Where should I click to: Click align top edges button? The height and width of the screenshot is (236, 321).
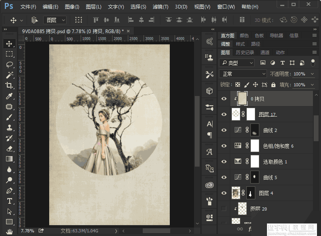pos(96,20)
